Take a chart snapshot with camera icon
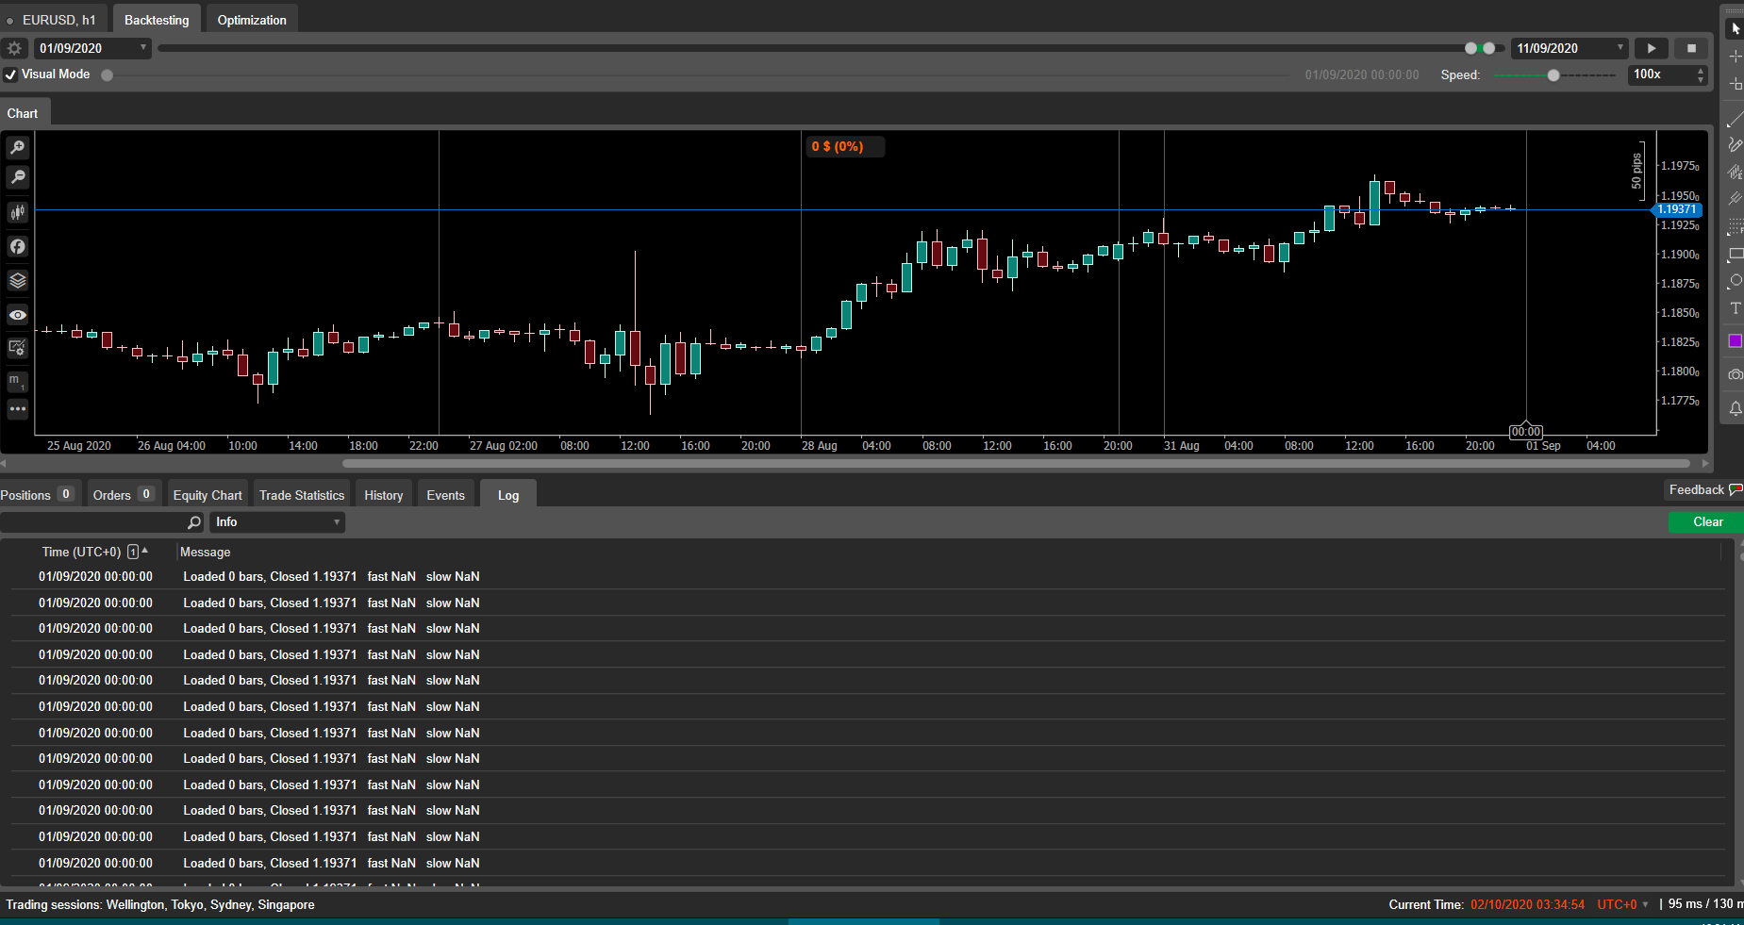This screenshot has height=925, width=1744. (x=1735, y=374)
